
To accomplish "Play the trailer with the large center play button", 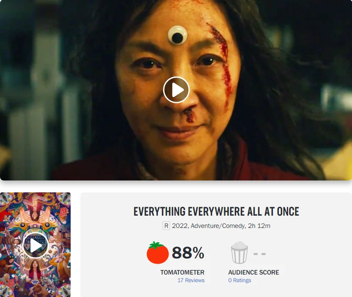I will click(x=176, y=90).
